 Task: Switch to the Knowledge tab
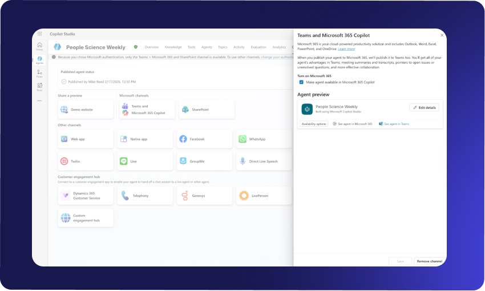[x=173, y=47]
